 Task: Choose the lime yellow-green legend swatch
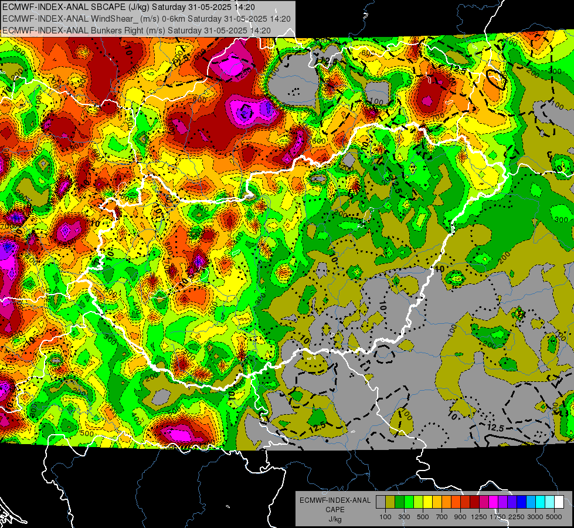(419, 502)
